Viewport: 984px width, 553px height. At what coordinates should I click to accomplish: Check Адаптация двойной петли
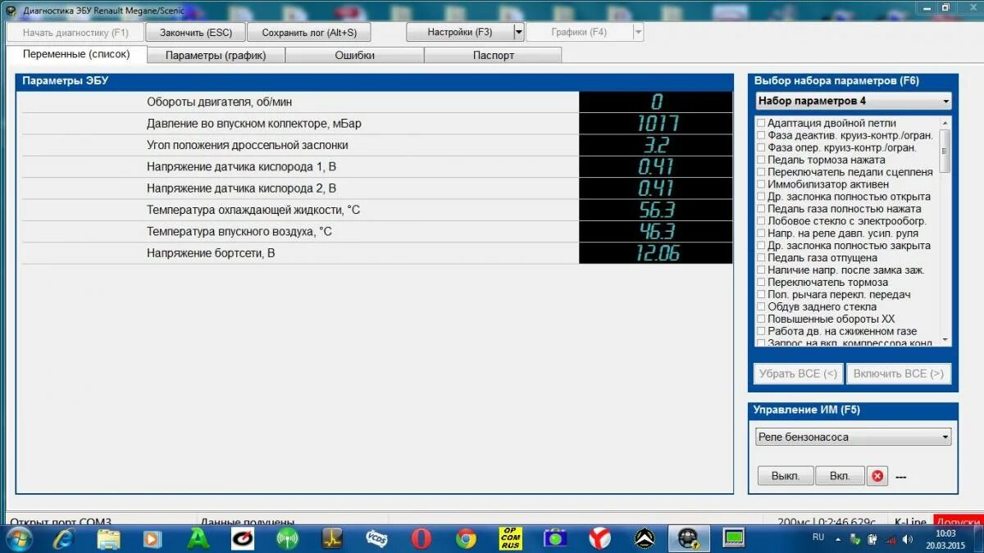click(x=761, y=123)
